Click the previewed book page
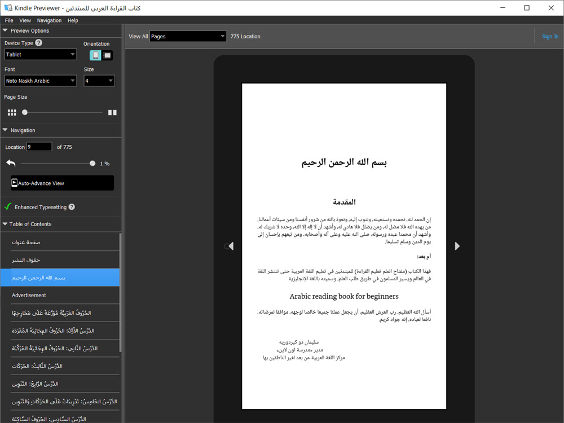 click(344, 246)
